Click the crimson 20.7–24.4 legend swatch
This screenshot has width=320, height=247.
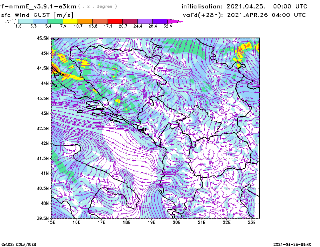(x=130, y=21)
